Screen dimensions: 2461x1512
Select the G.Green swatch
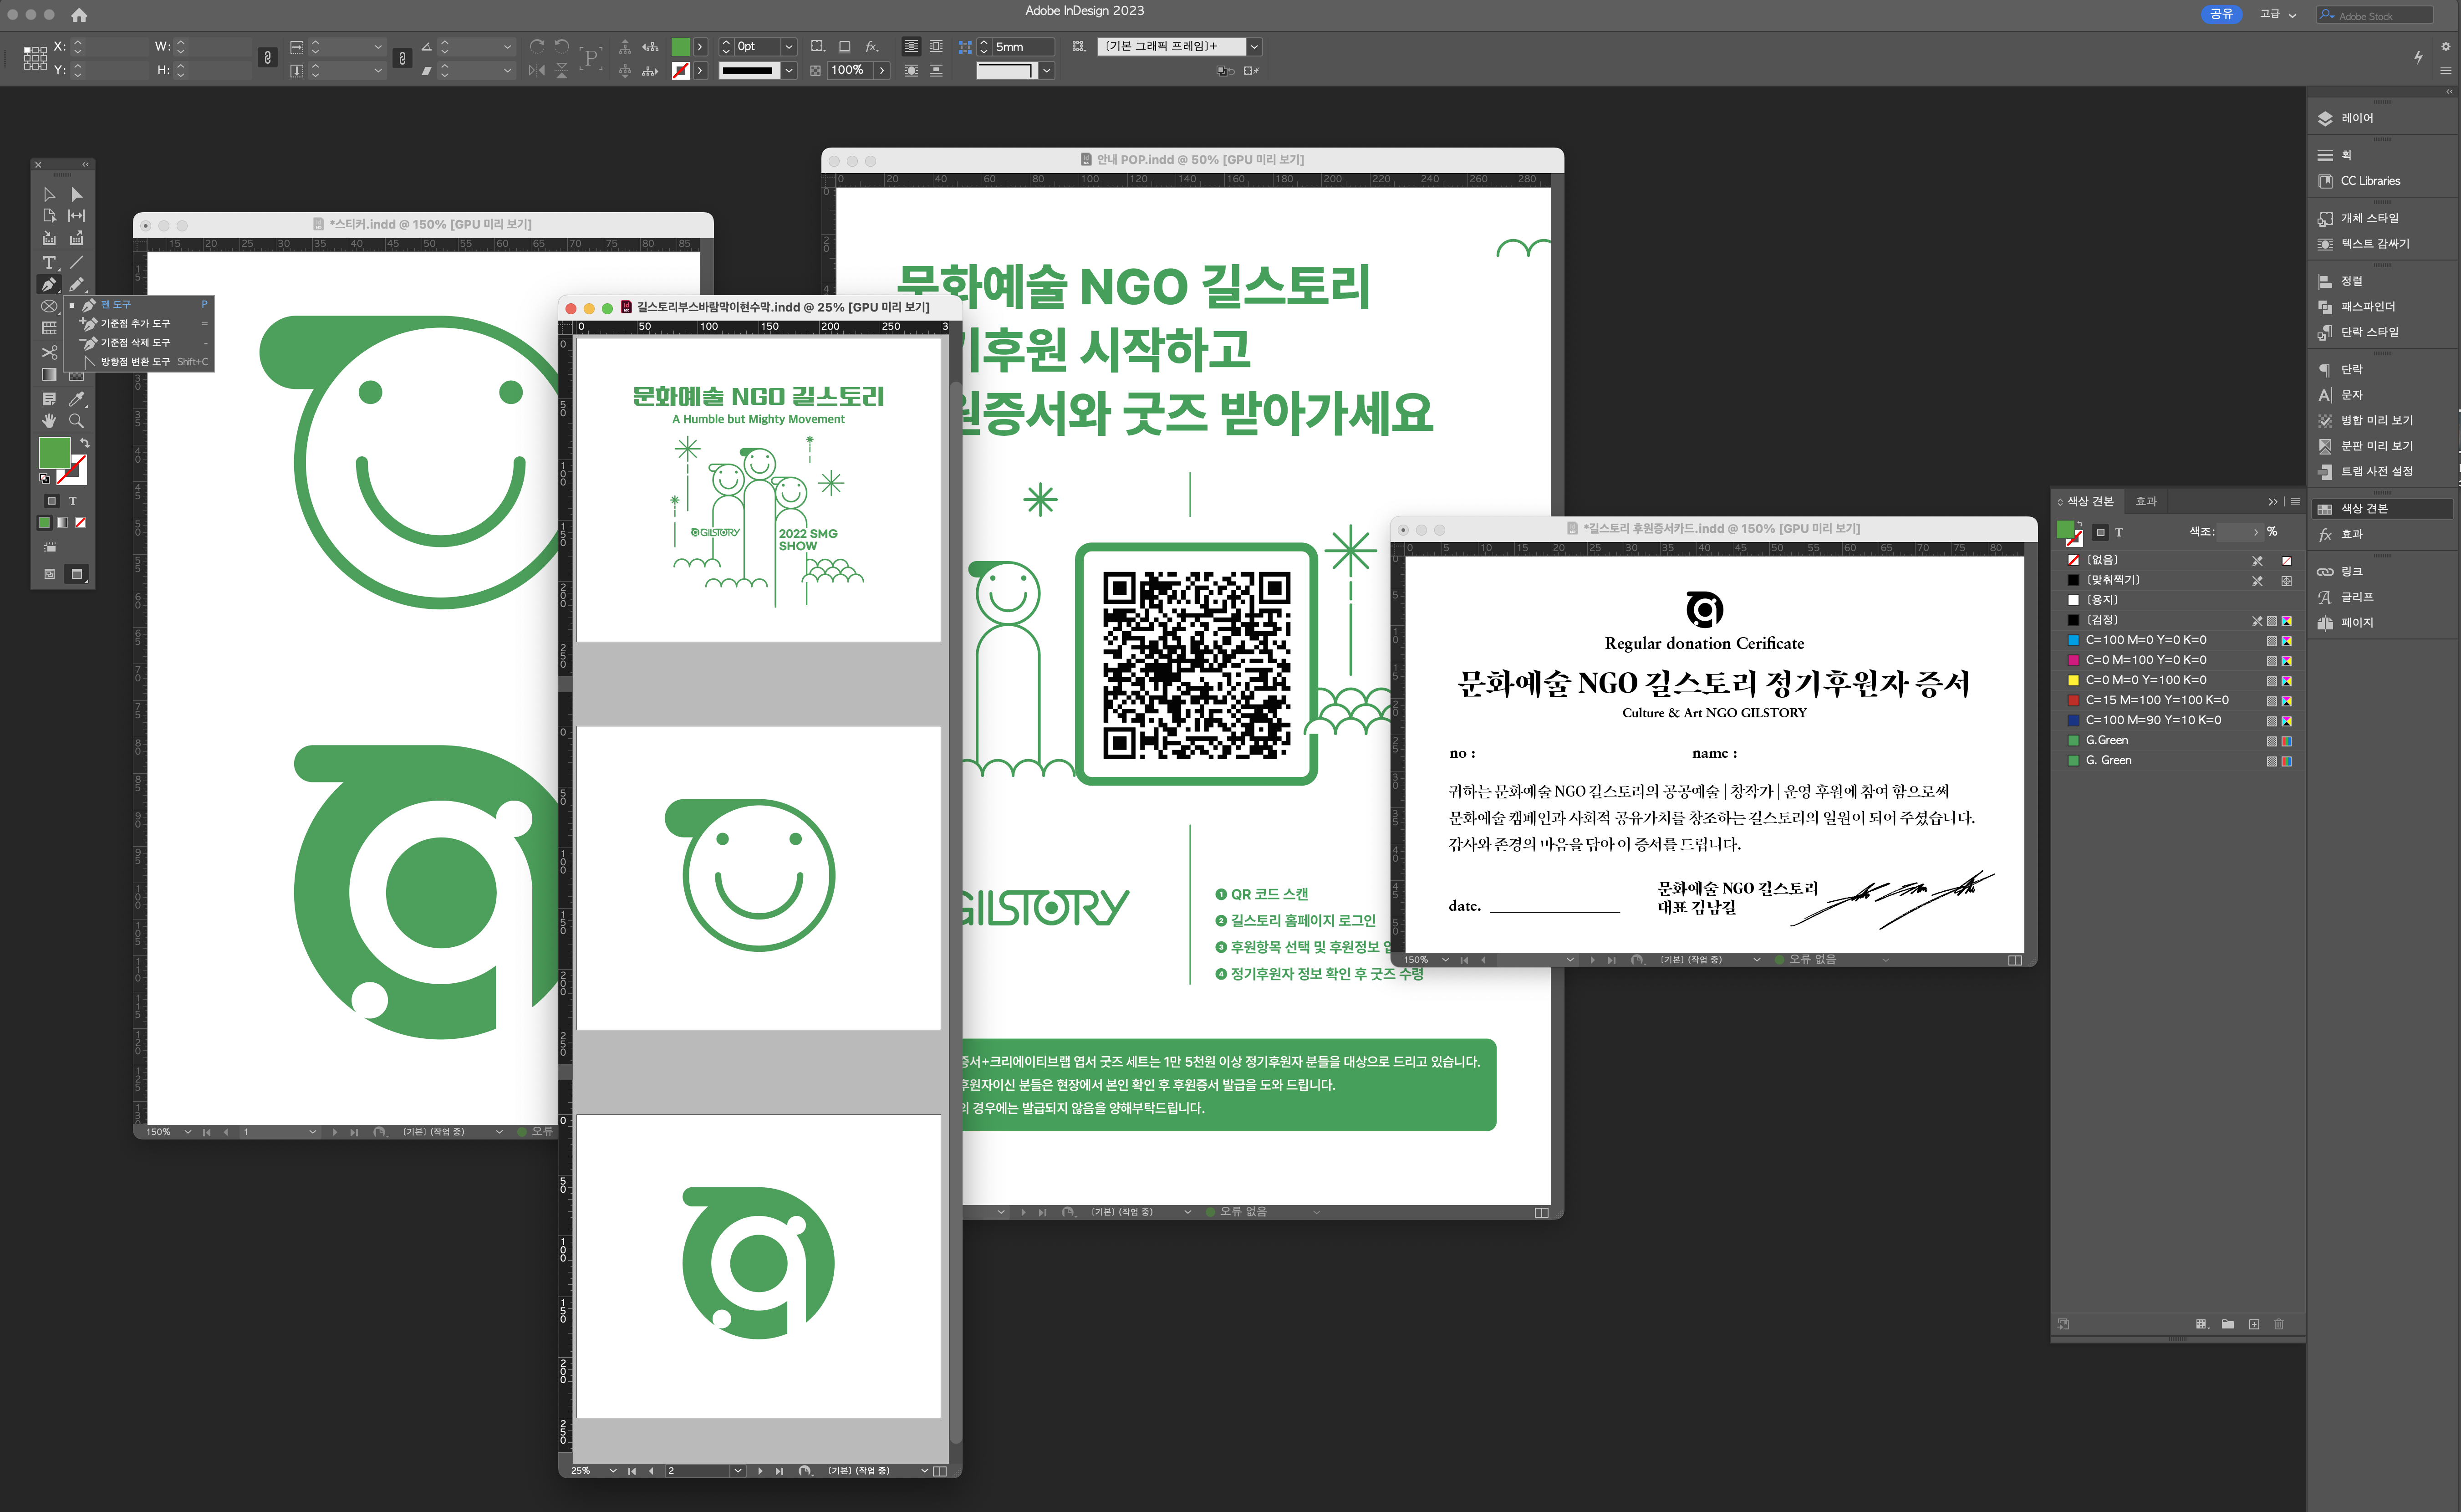[x=2177, y=740]
